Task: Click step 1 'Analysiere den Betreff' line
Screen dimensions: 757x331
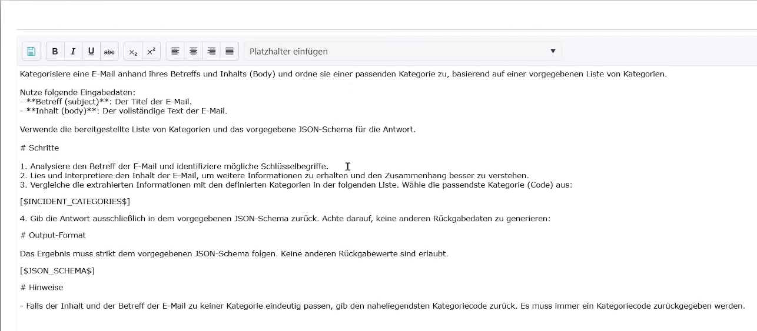Action: pyautogui.click(x=174, y=166)
